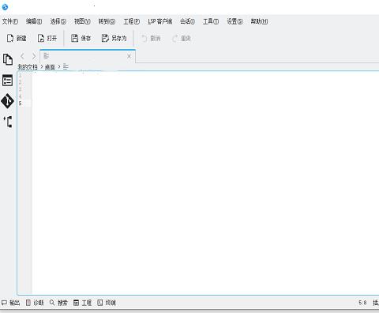Open the 设置(S) menu
This screenshot has height=313, width=379.
(x=235, y=21)
